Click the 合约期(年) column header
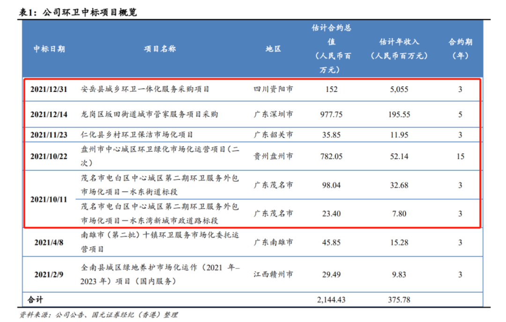 pos(461,49)
